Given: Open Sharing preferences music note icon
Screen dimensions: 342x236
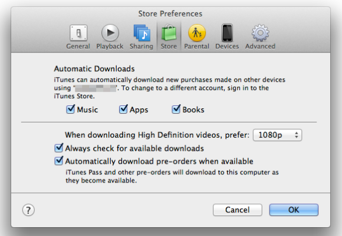Looking at the screenshot, I should pos(142,33).
